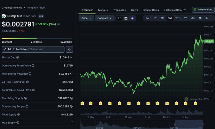Open info icon next to Market Cap
The width and height of the screenshot is (215, 129).
click(x=18, y=57)
